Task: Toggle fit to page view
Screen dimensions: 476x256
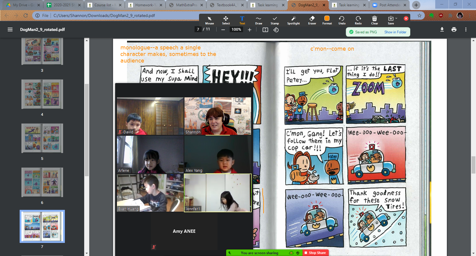Action: click(x=265, y=29)
